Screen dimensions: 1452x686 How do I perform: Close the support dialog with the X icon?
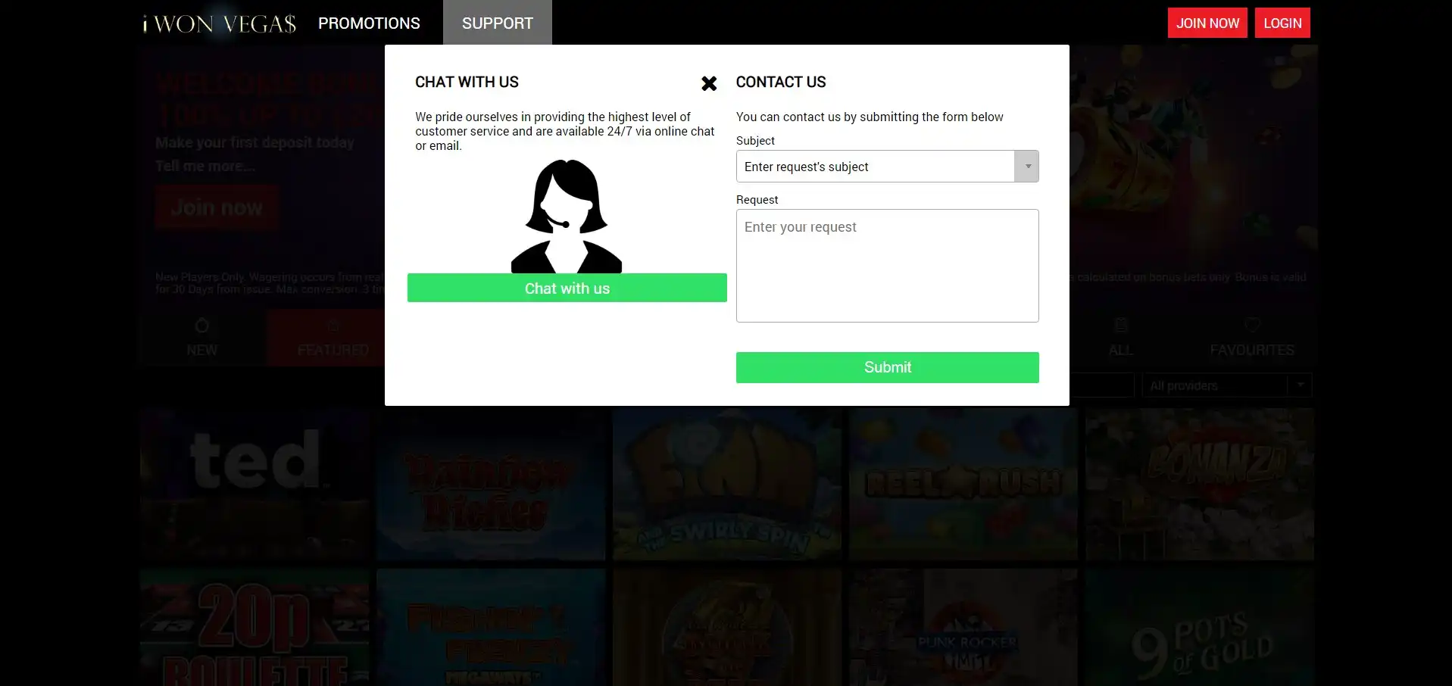coord(709,83)
